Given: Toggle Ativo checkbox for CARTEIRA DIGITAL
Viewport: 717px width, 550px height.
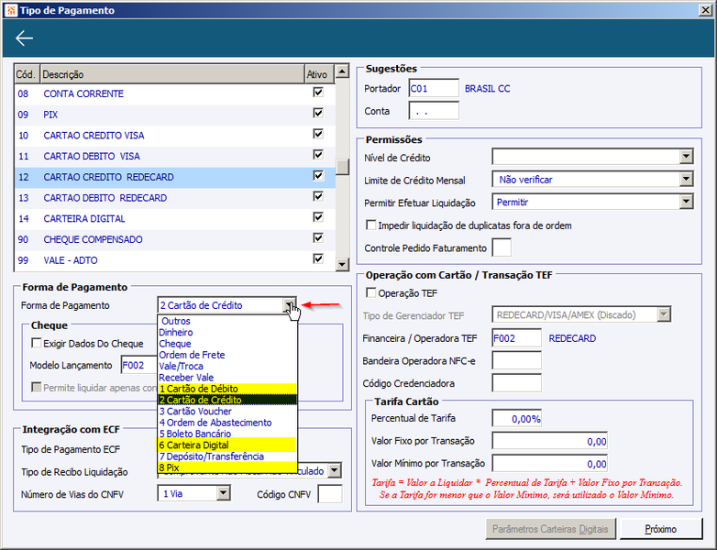Looking at the screenshot, I should pyautogui.click(x=318, y=218).
